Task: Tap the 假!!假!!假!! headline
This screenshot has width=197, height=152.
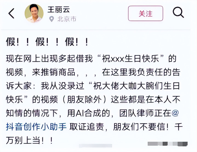Action: point(47,42)
